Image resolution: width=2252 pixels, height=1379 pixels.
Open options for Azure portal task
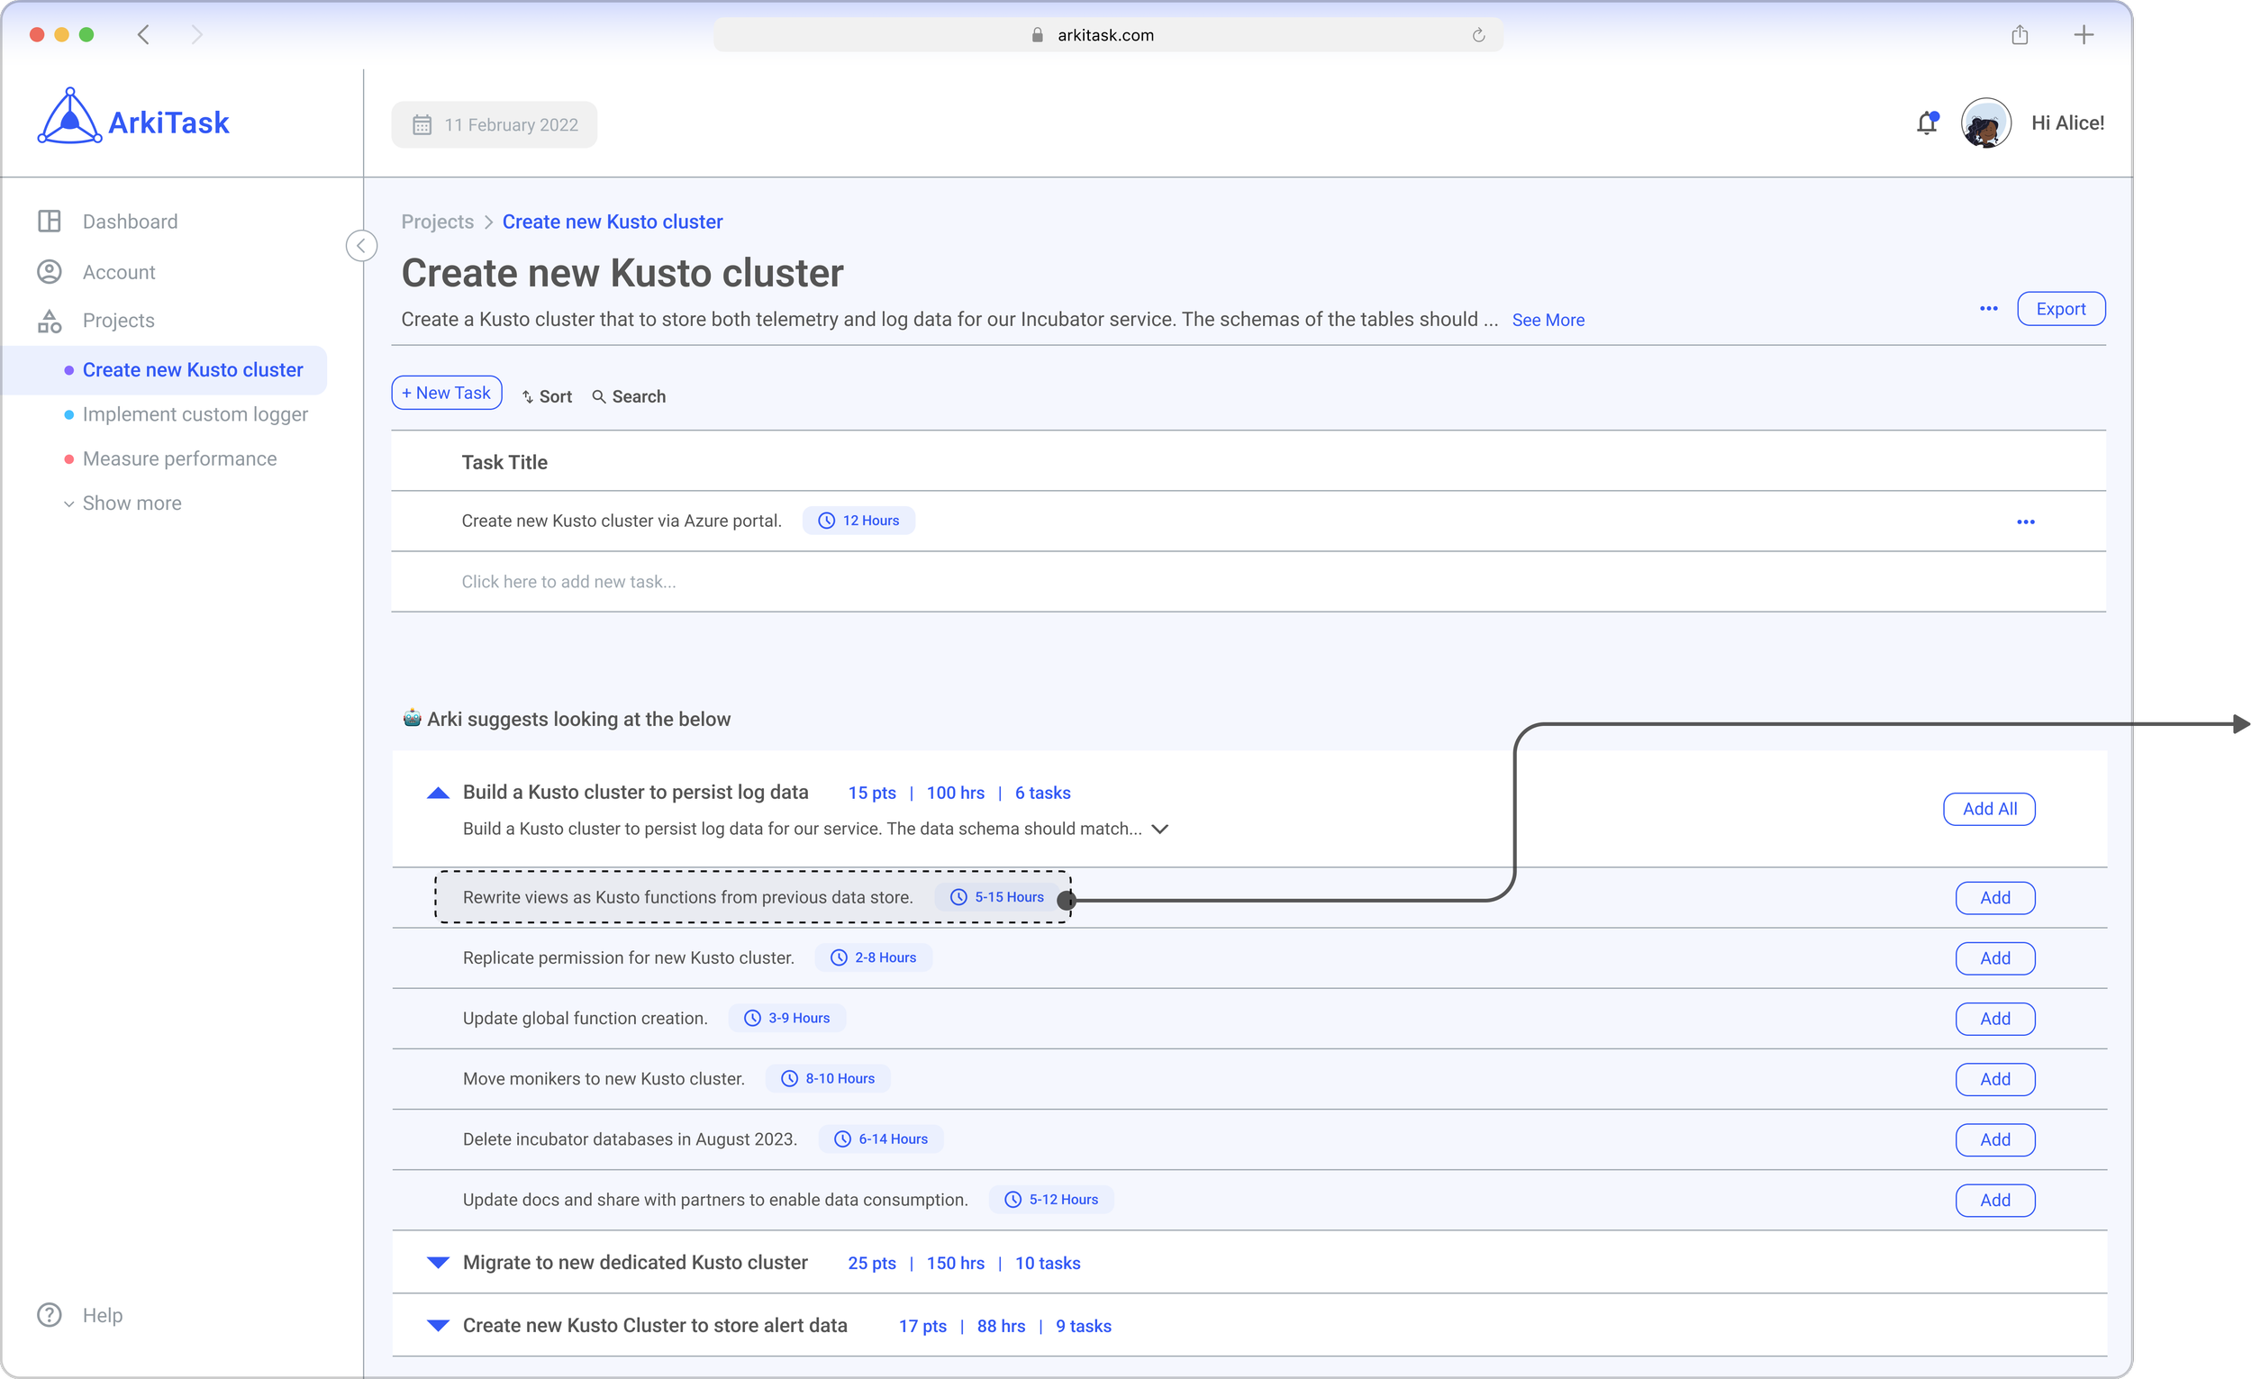click(x=2024, y=522)
